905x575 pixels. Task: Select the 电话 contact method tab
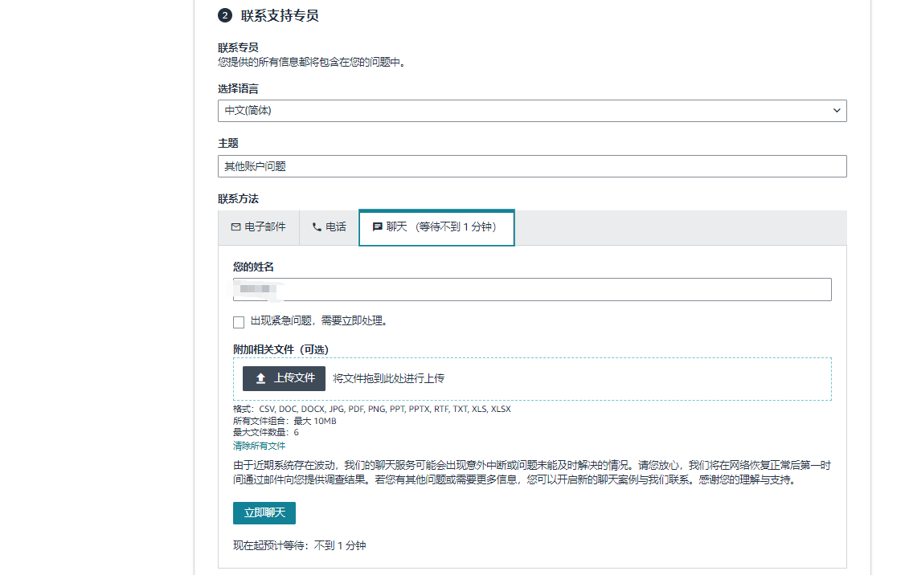pos(330,227)
